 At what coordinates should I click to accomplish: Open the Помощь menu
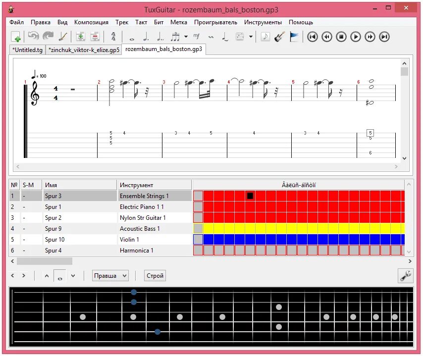point(301,22)
